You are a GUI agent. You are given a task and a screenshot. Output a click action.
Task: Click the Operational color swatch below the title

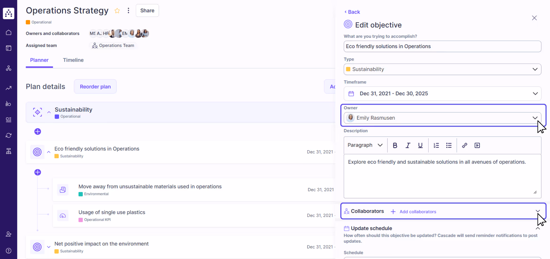coord(28,22)
